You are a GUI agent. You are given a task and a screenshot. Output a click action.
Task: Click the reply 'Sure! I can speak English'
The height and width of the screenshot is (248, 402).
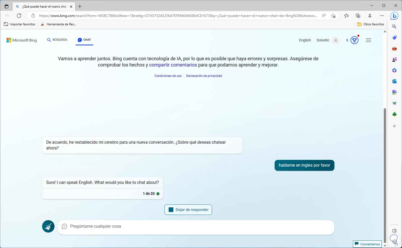(103, 183)
